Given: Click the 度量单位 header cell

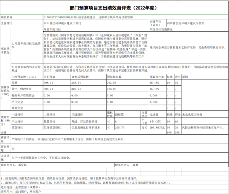Looking at the screenshot, I should 145,115.
